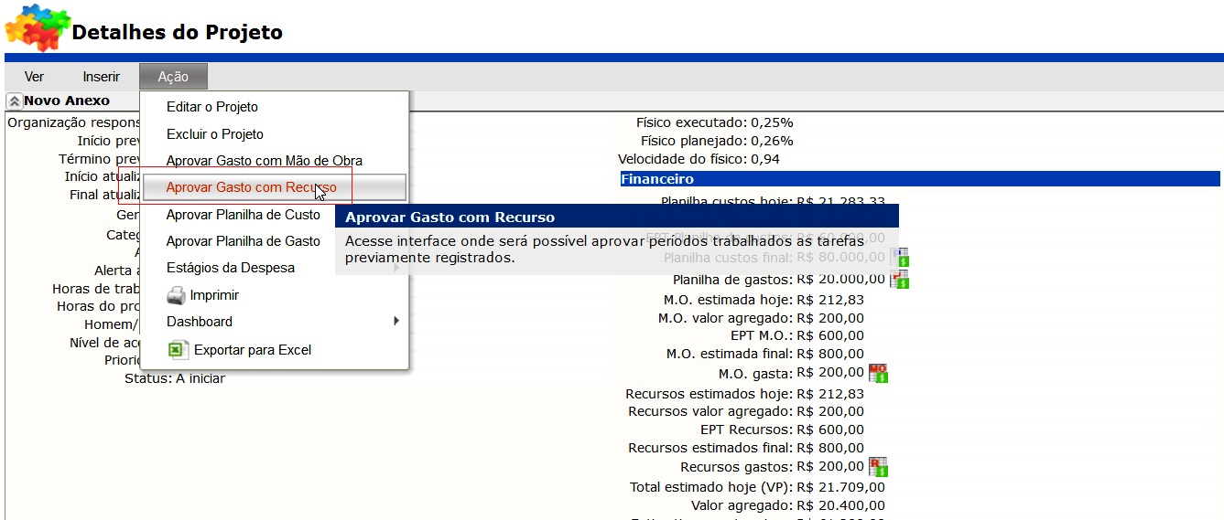Screen dimensions: 1224x520
Task: Click the printer icon in the Ação menu
Action: click(x=176, y=295)
